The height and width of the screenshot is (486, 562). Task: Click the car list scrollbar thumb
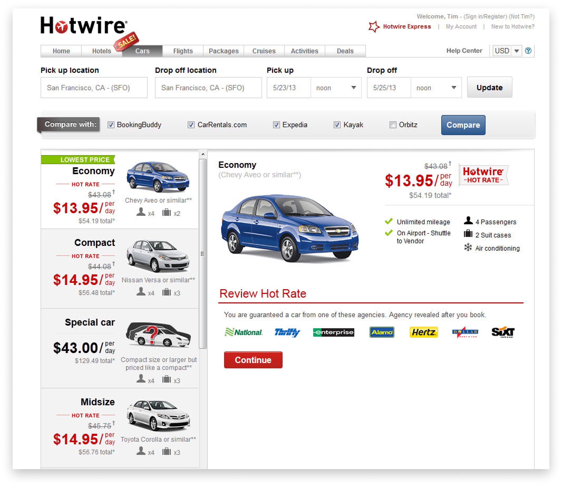tap(203, 254)
